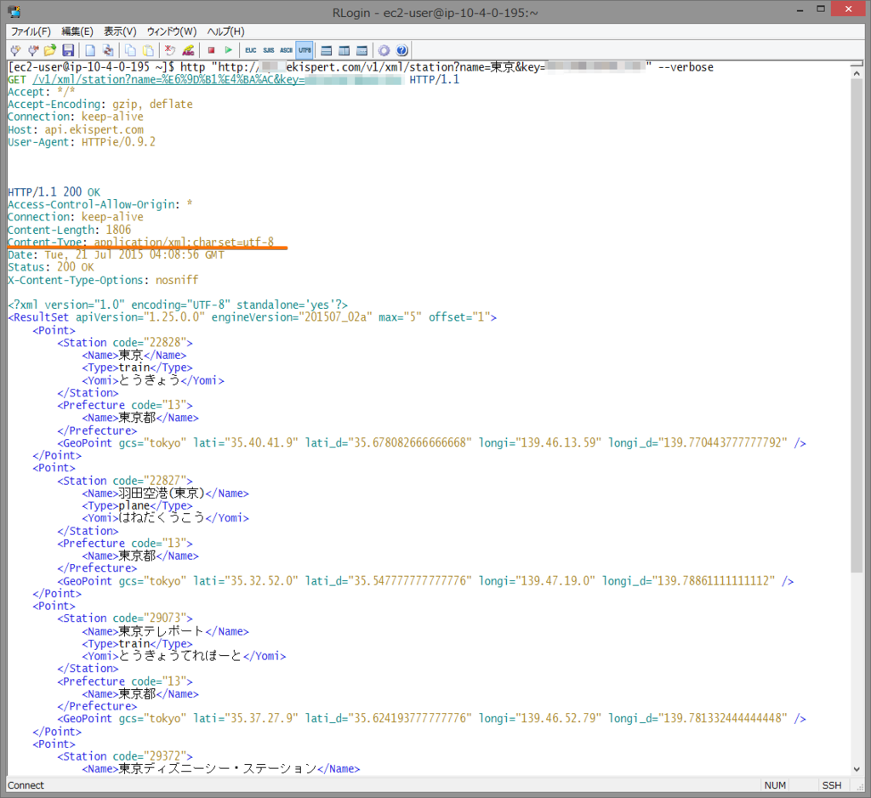Click the disconnect plug icon

pyautogui.click(x=33, y=50)
